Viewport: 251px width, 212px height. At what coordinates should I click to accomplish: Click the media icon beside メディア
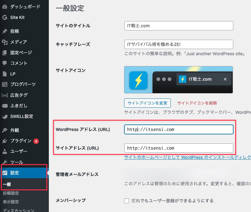(5, 42)
